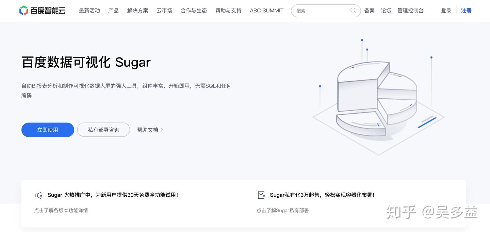This screenshot has height=232, width=490.
Task: Click 登录 to sign in
Action: (x=446, y=11)
